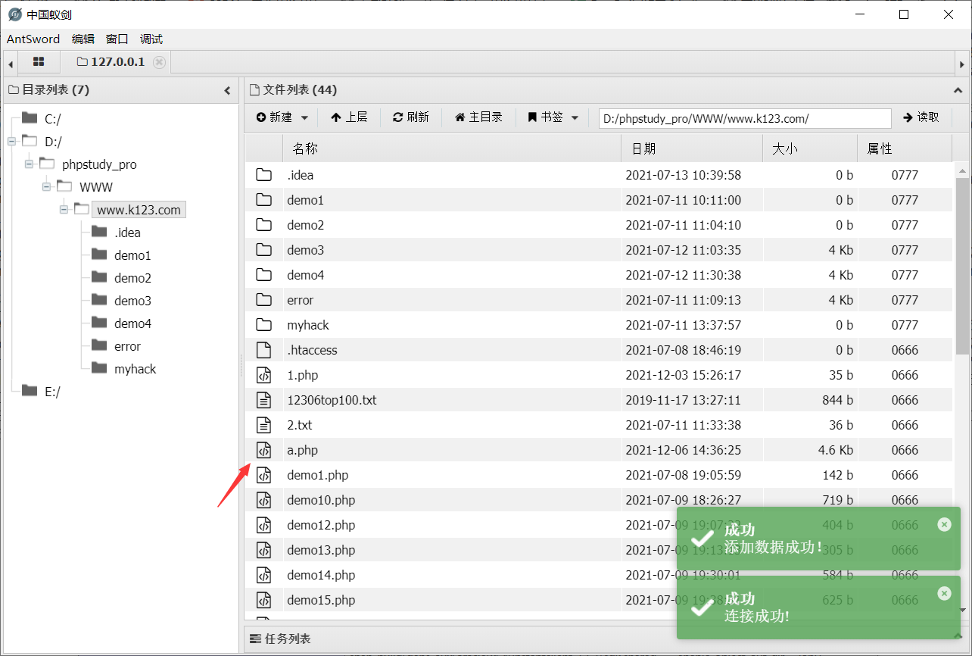The image size is (972, 656).
Task: Open the 编辑 menu
Action: click(83, 39)
